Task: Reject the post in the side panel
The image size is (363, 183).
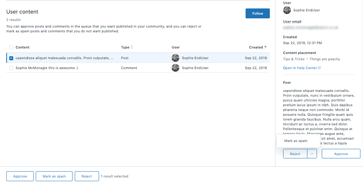Action: pos(295,154)
